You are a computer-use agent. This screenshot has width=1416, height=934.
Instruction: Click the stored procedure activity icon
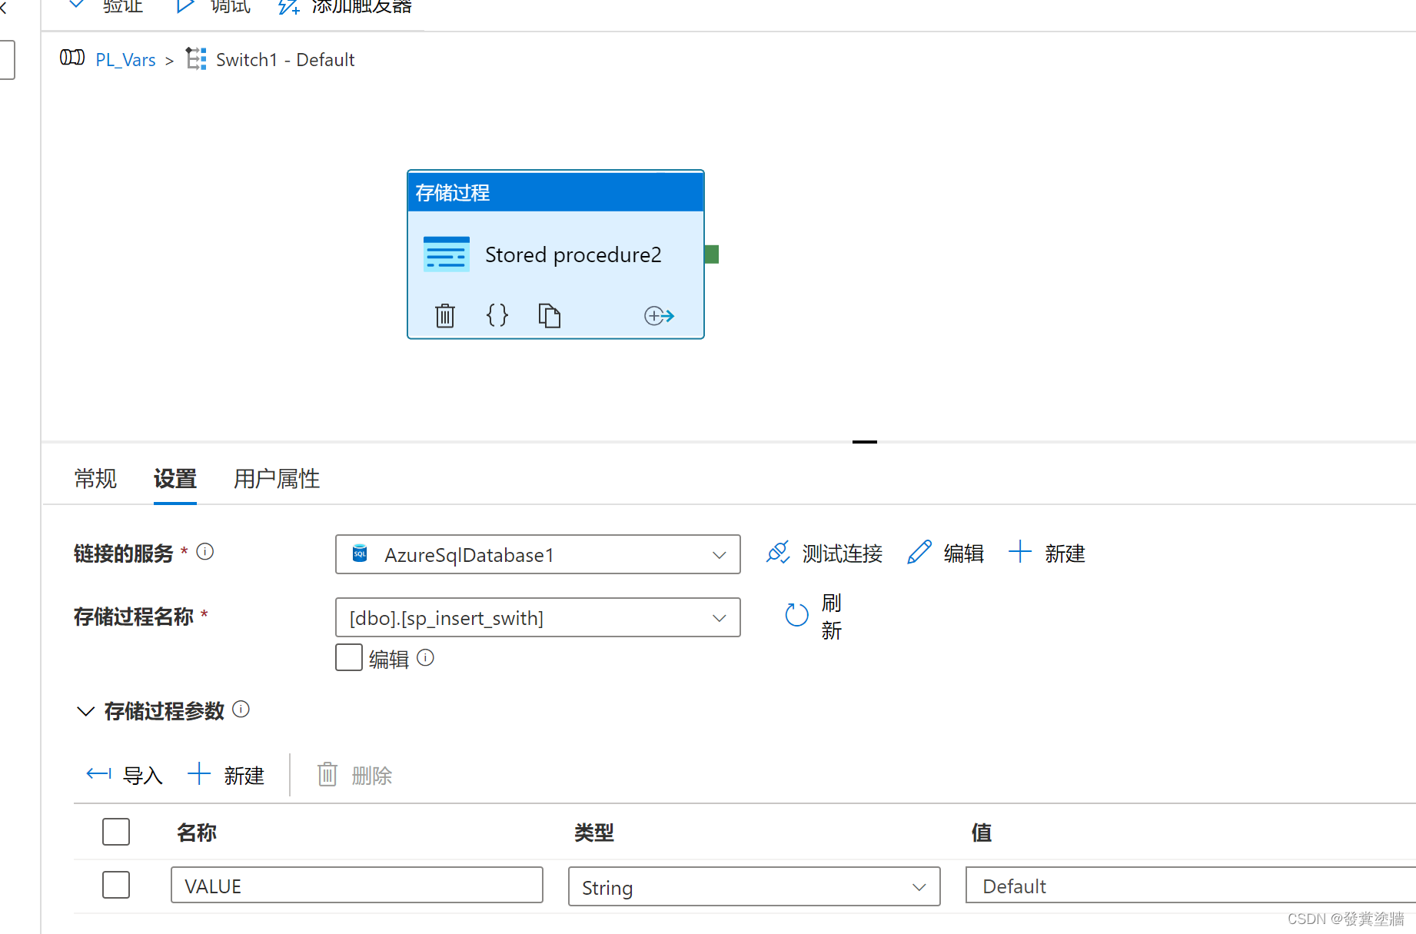click(446, 254)
